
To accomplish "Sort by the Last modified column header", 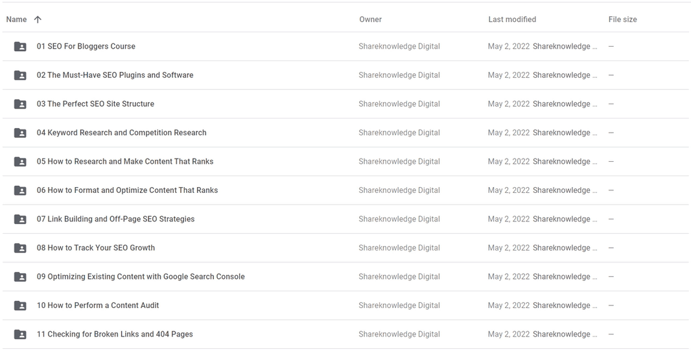I will coord(511,19).
